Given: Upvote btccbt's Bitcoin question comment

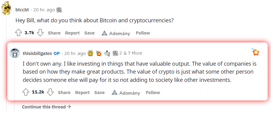Looking at the screenshot, I should [x=19, y=33].
